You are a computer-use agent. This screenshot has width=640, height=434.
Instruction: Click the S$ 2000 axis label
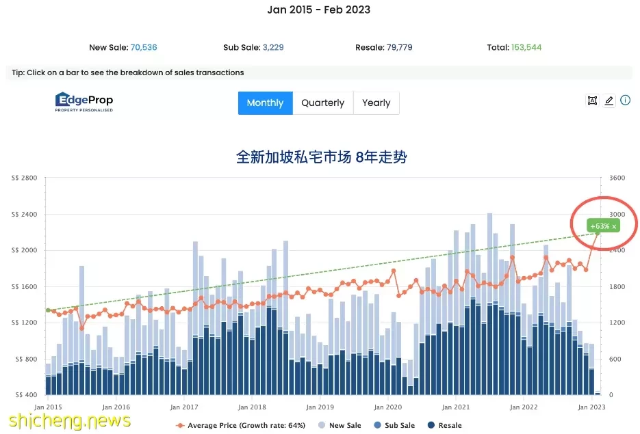tap(24, 250)
